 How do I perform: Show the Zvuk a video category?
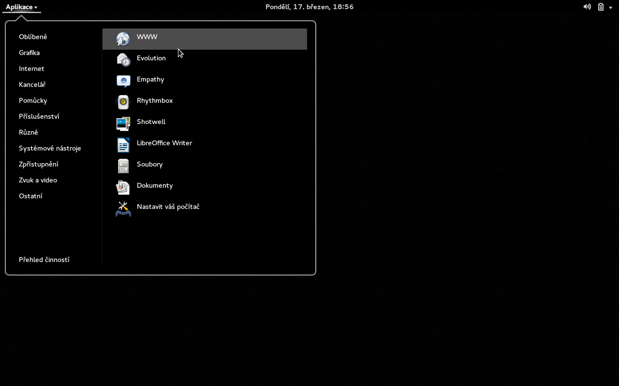[38, 180]
